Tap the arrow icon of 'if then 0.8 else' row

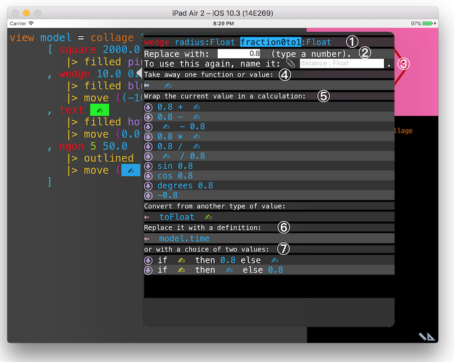148,260
